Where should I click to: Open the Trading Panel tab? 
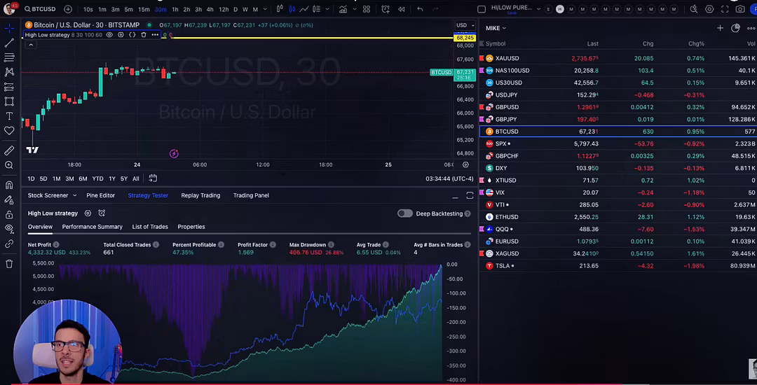click(x=251, y=195)
